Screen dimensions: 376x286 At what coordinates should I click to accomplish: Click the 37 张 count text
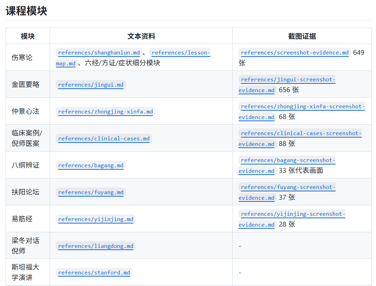coord(287,197)
